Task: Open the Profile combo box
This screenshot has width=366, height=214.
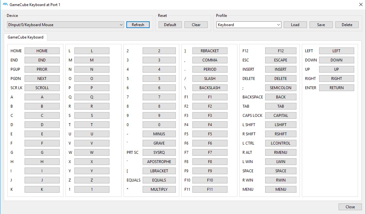Action: tap(249, 25)
